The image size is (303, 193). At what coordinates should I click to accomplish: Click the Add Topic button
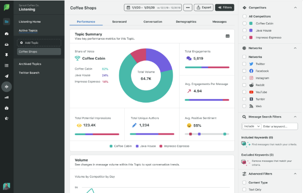[x=39, y=43]
